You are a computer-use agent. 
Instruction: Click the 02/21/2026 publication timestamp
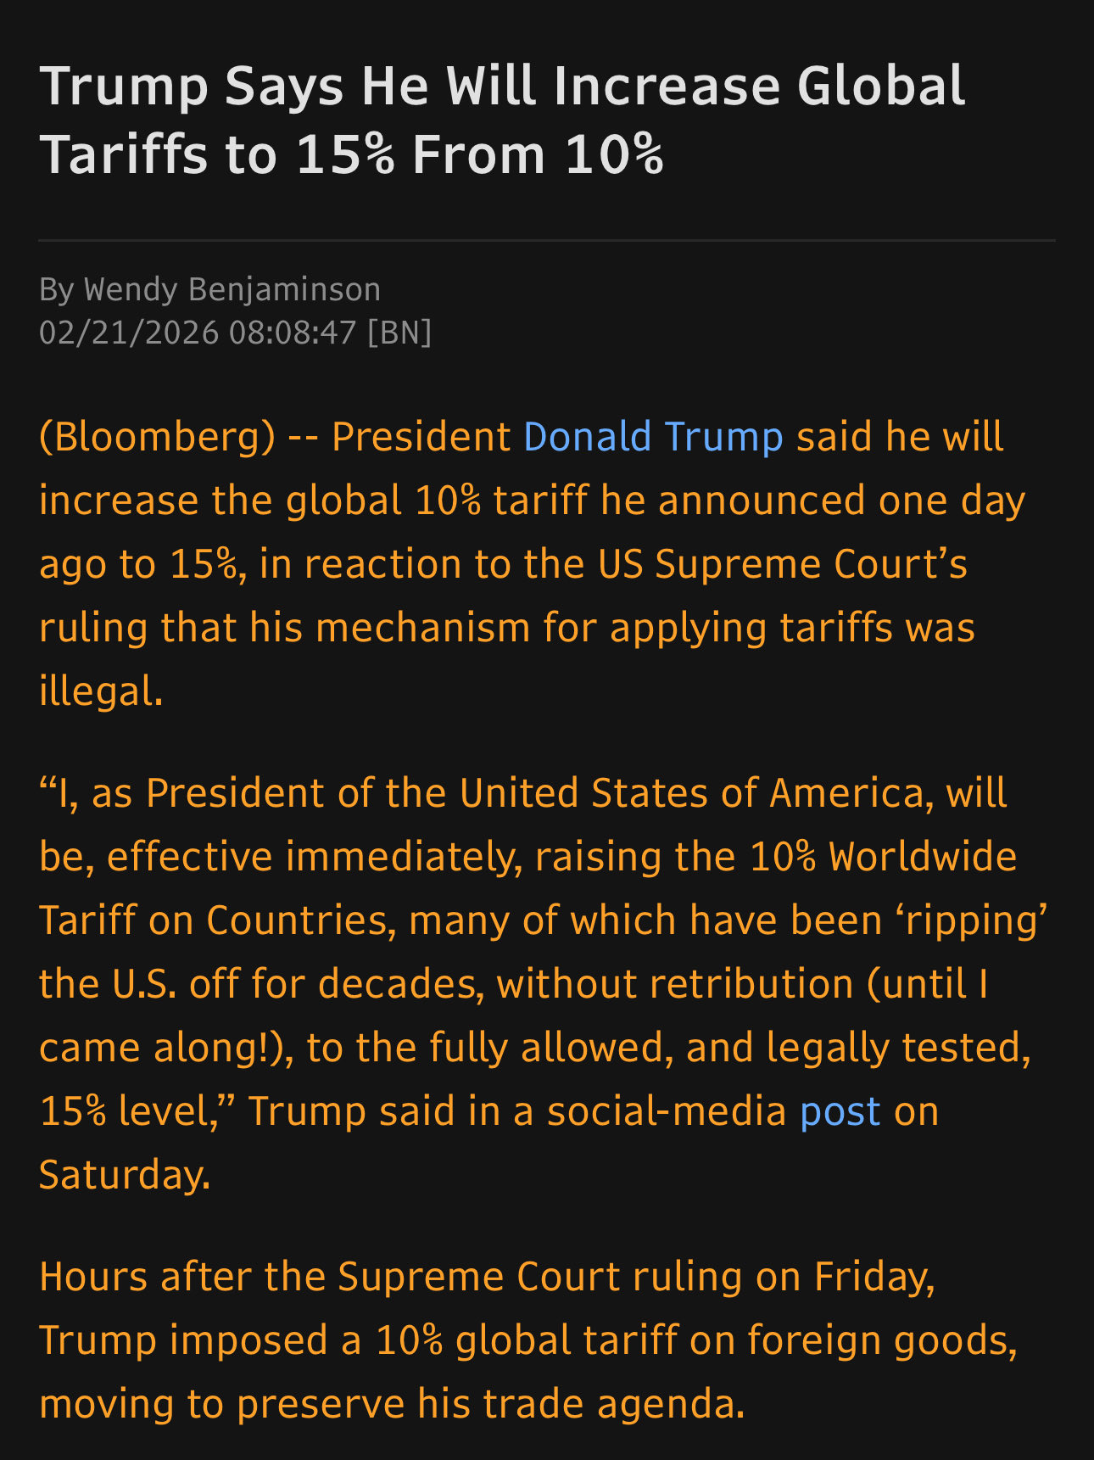pyautogui.click(x=197, y=332)
